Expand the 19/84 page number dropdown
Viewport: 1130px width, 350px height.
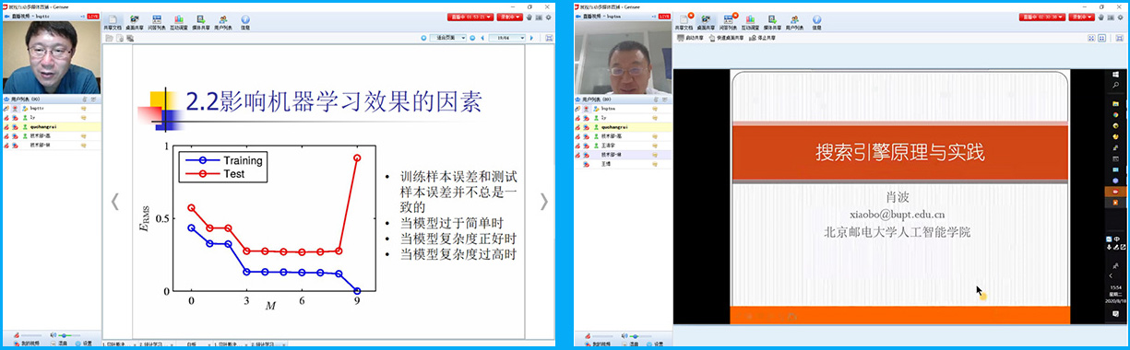(x=510, y=37)
